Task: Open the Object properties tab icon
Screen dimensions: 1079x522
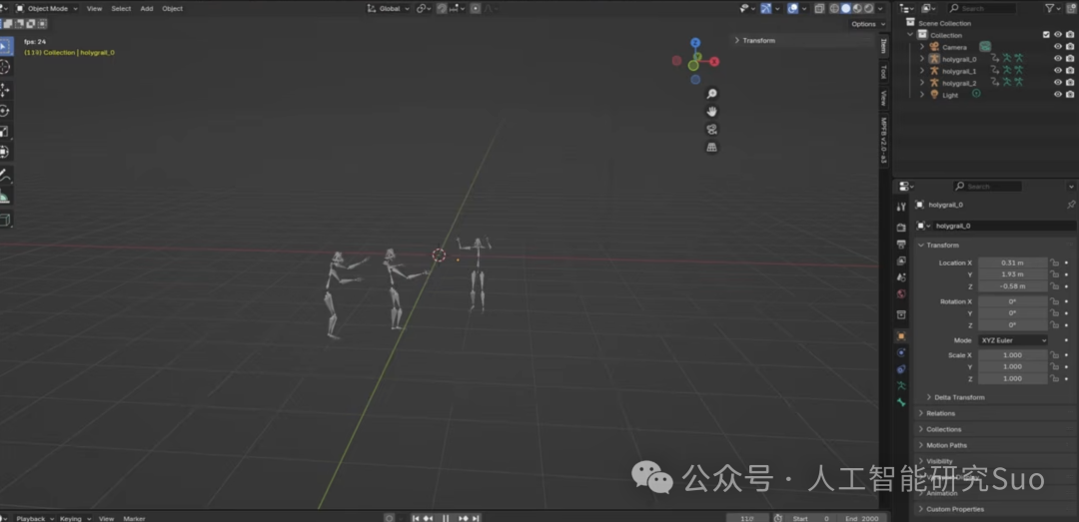Action: click(901, 335)
